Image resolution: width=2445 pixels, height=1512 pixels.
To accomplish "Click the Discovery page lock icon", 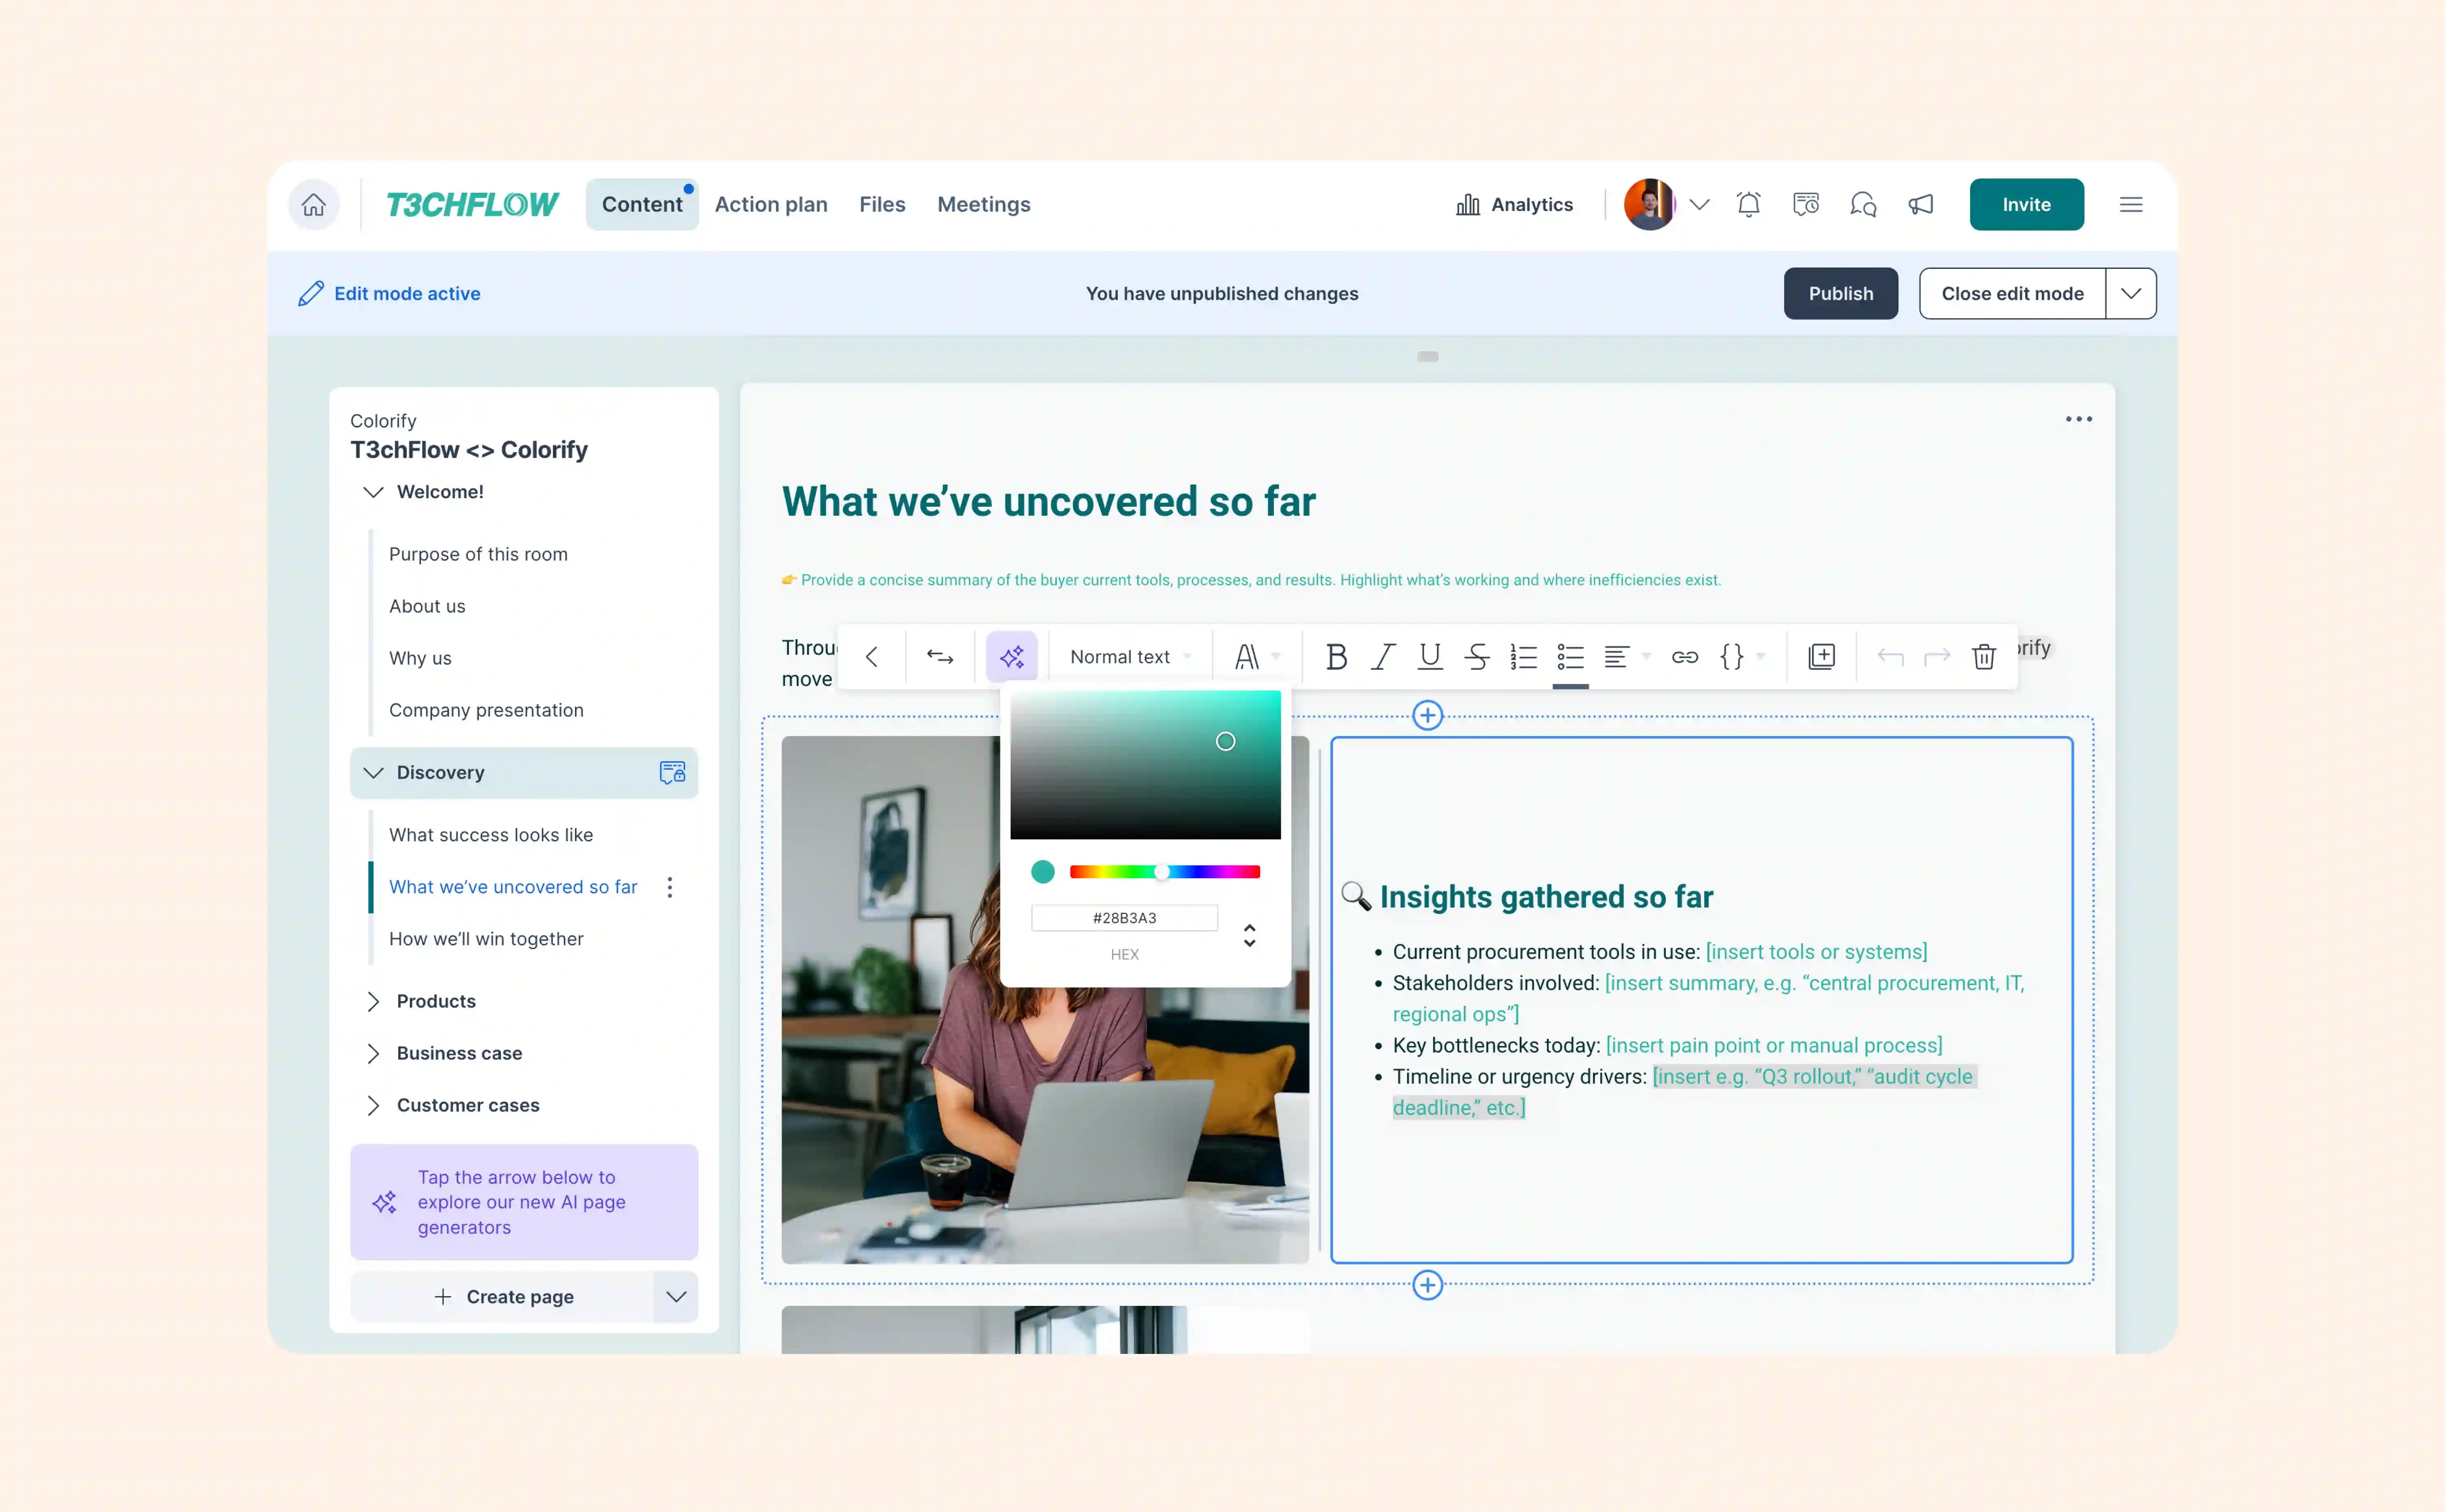I will [x=672, y=772].
